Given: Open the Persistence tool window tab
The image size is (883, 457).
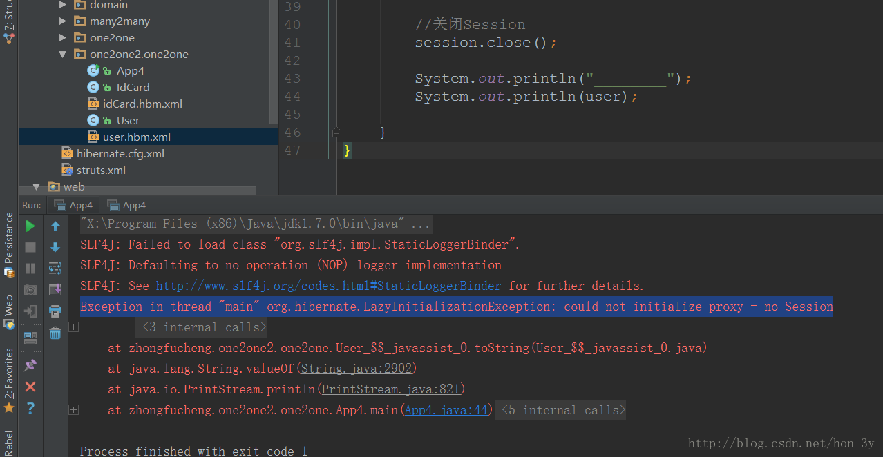Looking at the screenshot, I should point(8,244).
